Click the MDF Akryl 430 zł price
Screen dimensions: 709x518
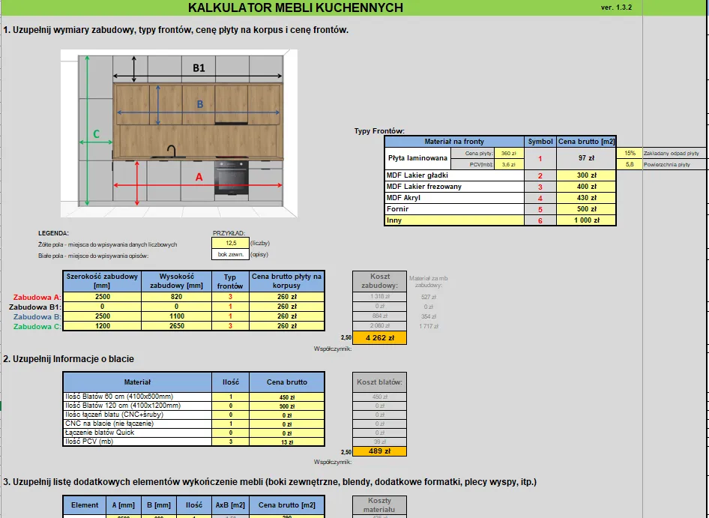tap(586, 198)
